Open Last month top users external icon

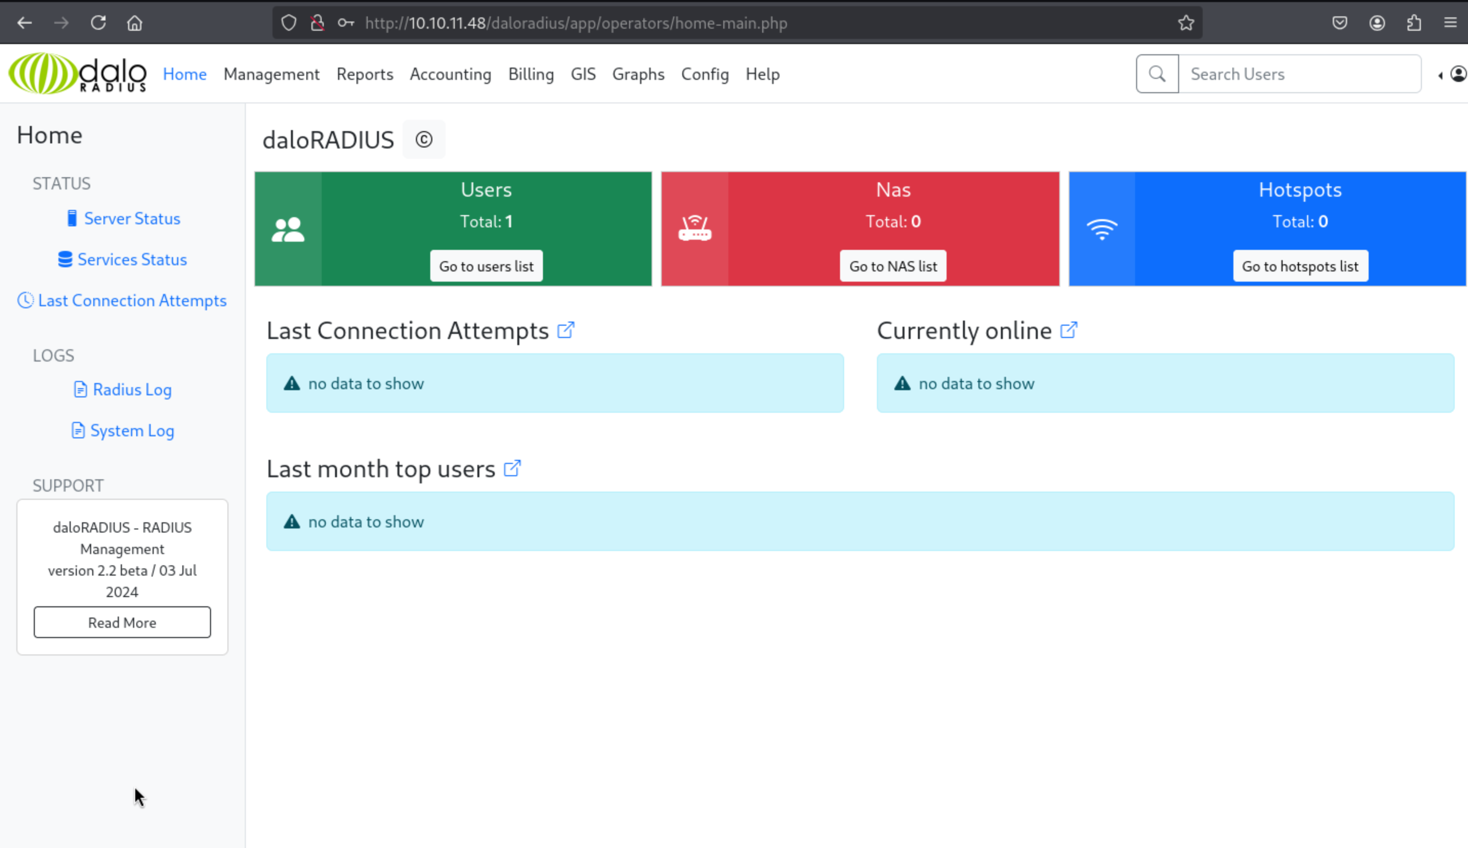pos(512,468)
